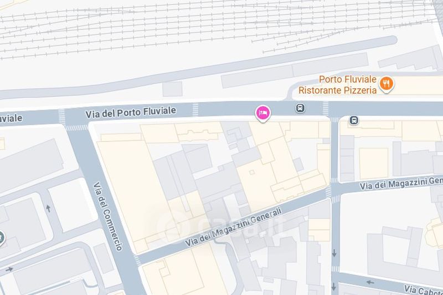The height and width of the screenshot is (295, 443).
Task: Click the tiny square outline inside the beige building
Action: tap(252, 172)
